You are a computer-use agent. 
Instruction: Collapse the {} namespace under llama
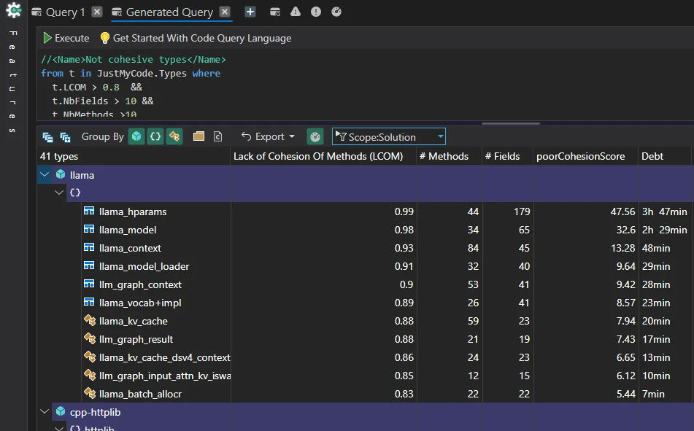click(x=59, y=193)
